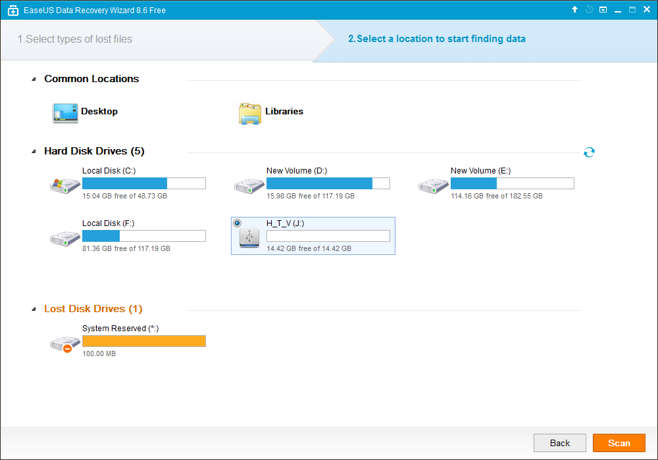The height and width of the screenshot is (460, 658).
Task: Click the New Volume (D:) usage bar
Action: [x=328, y=183]
